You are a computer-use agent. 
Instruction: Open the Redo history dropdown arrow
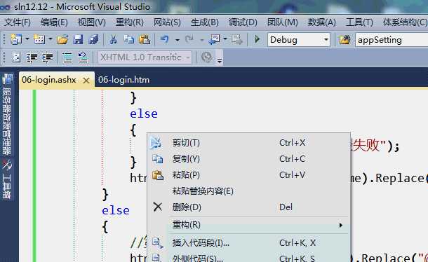(201, 40)
